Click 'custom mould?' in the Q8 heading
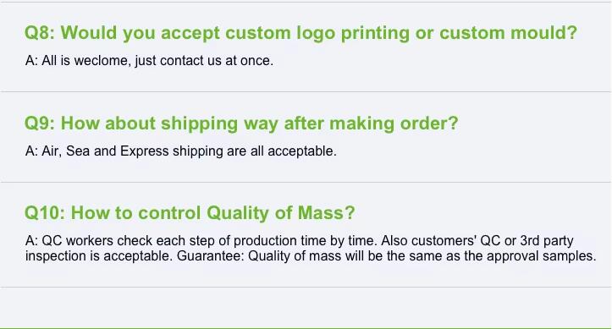 508,33
